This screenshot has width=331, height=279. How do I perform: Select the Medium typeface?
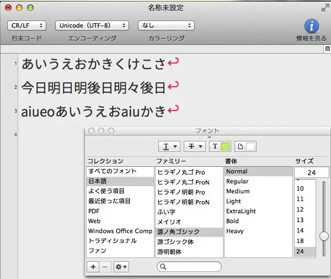tap(258, 191)
